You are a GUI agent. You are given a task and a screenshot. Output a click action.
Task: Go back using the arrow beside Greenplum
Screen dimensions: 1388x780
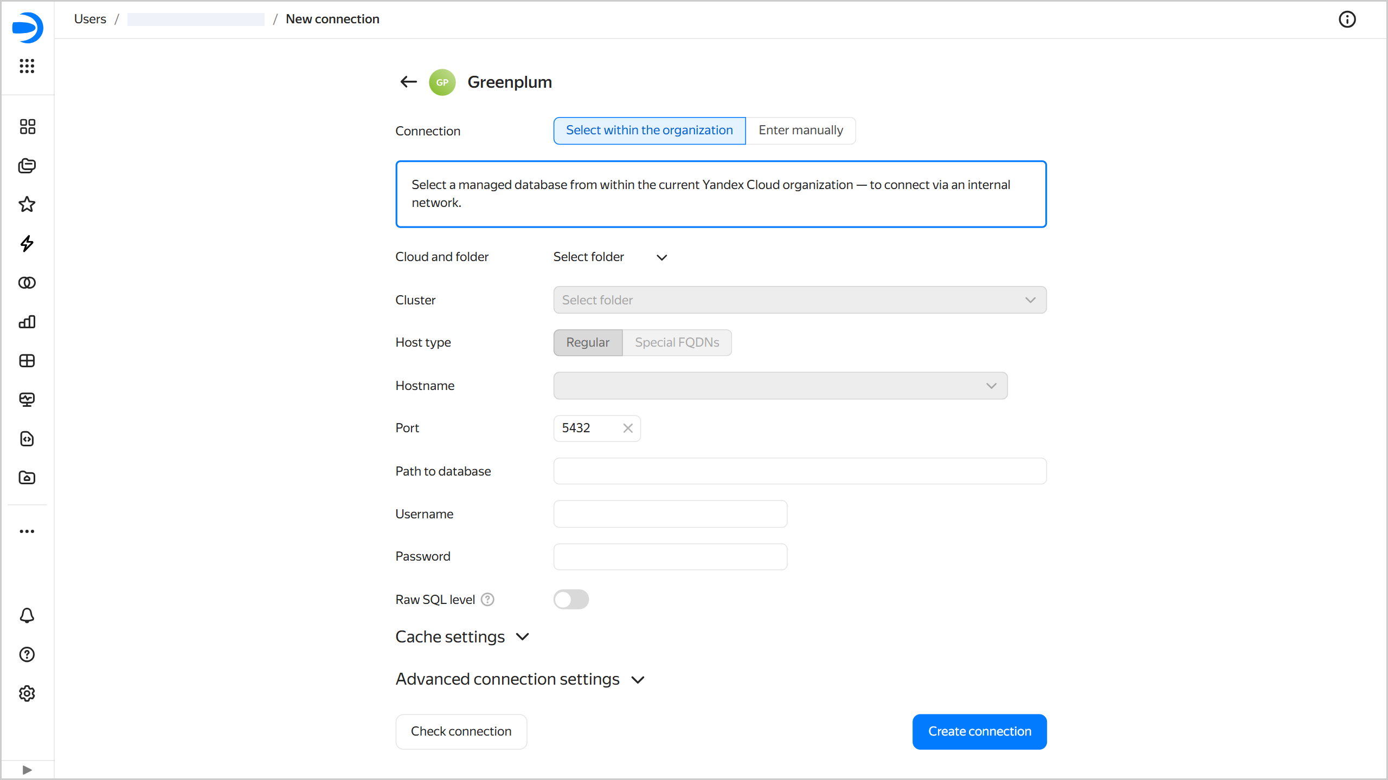(x=408, y=82)
